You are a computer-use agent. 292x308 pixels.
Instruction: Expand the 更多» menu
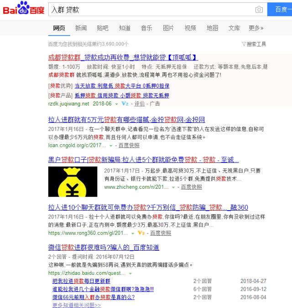tap(256, 28)
